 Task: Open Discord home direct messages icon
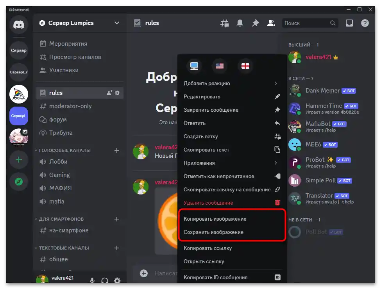[19, 25]
